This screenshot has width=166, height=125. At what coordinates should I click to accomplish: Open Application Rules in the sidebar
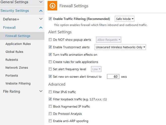(x=18, y=44)
